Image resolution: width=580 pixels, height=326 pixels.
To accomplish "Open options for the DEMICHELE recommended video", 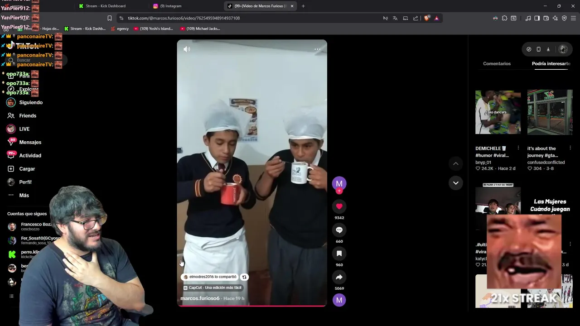I will pyautogui.click(x=518, y=148).
